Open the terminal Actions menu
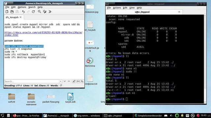This screenshot has width=211, height=118. coord(117,8)
